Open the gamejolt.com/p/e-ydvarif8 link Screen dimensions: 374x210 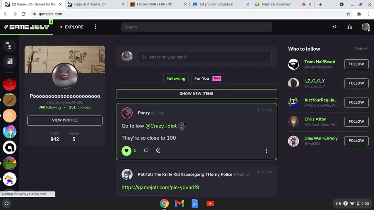(x=160, y=188)
